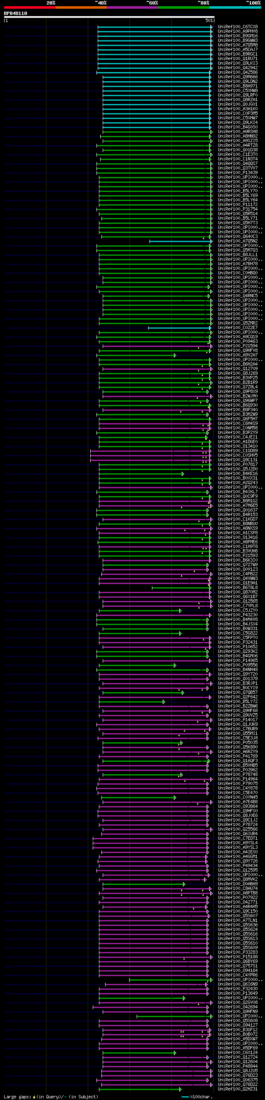Click UniRef100_Q9M666 label
Viewport: 265px width, 1100px height.
(238, 77)
